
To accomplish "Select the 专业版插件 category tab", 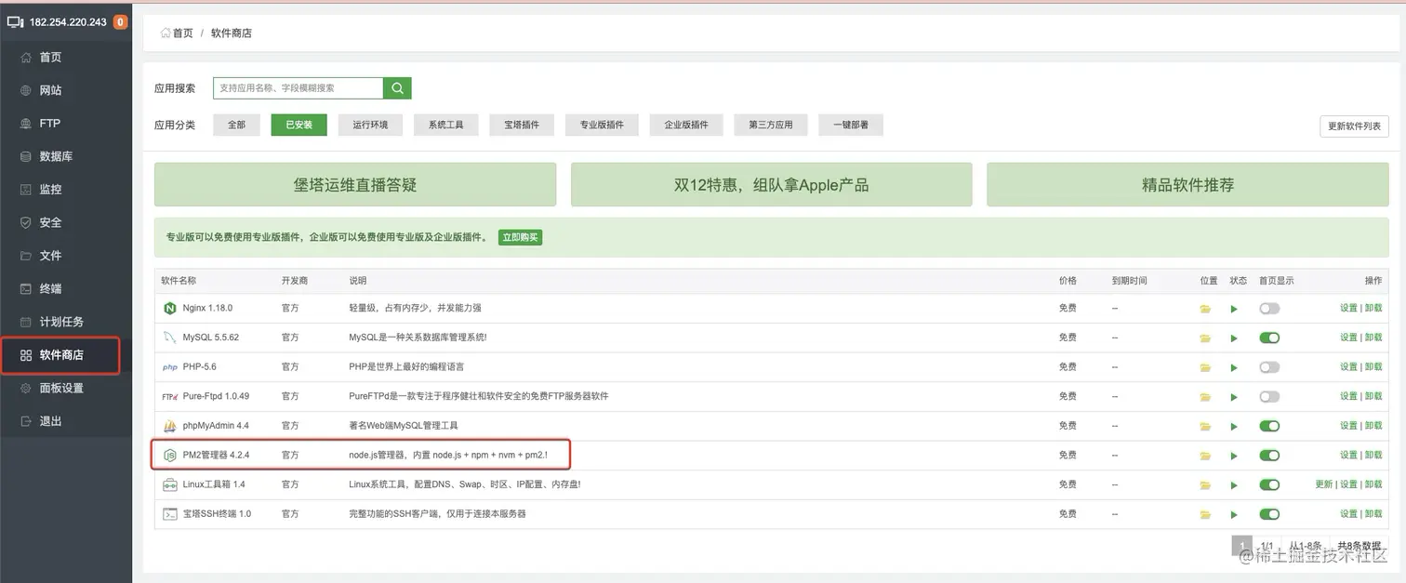I will [602, 125].
